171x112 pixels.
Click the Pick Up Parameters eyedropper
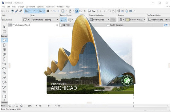(17, 11)
